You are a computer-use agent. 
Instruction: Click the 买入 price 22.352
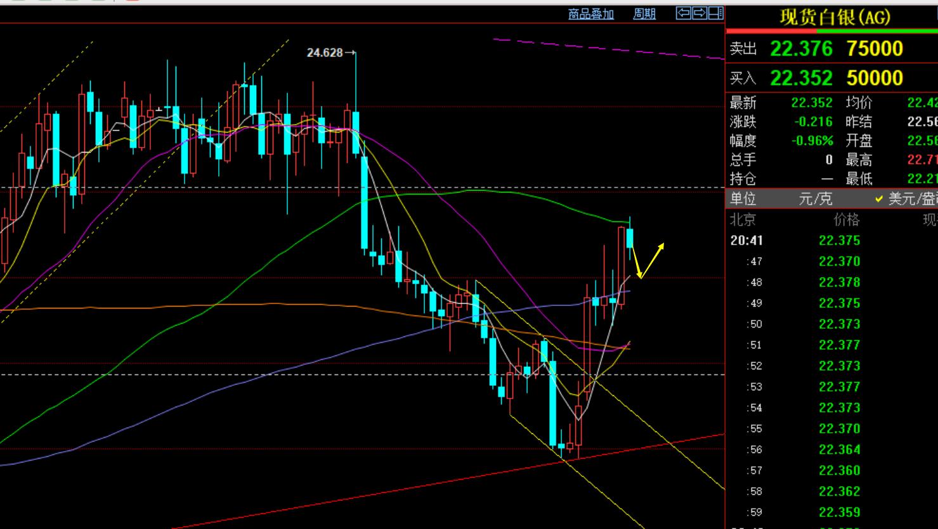(801, 78)
